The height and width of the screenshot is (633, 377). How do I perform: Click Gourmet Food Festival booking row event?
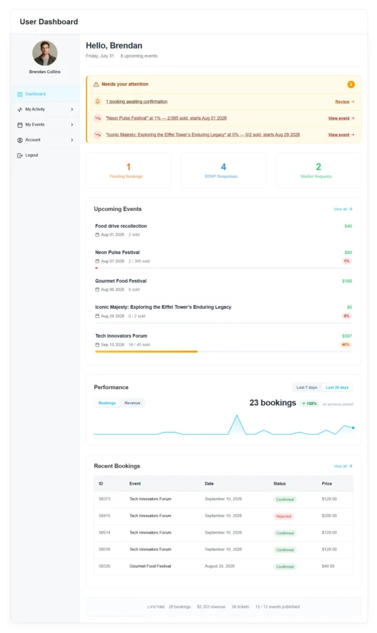[x=150, y=566]
